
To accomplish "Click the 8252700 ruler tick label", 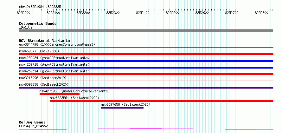I will pos(232,13).
